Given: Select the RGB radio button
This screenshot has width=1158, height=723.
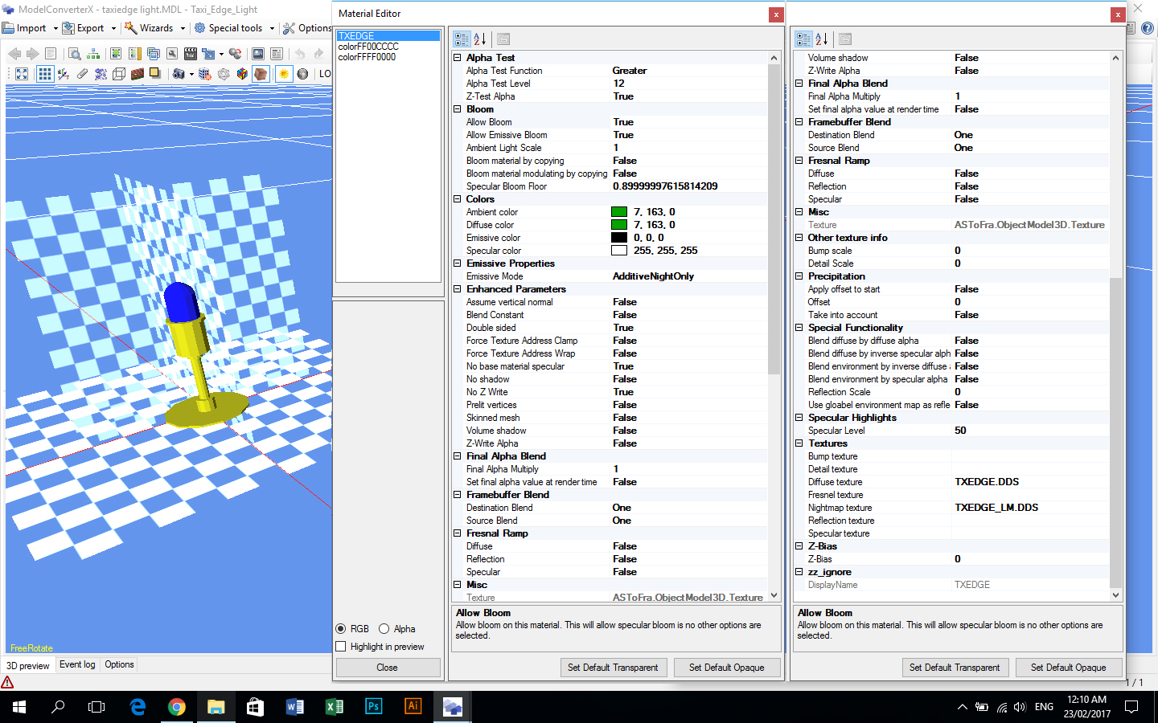Looking at the screenshot, I should pos(341,629).
